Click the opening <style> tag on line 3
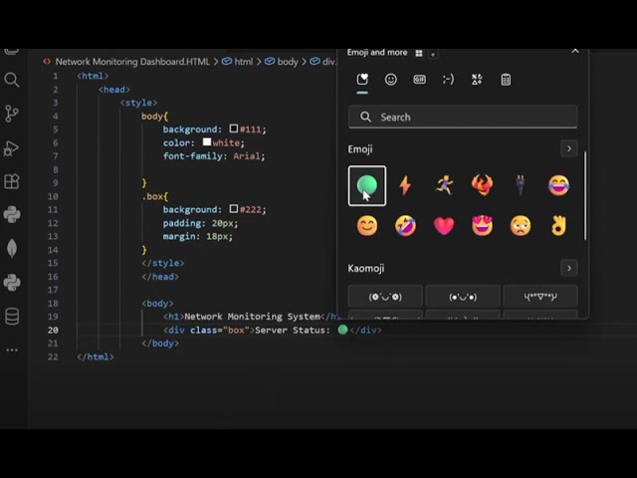 pos(138,103)
